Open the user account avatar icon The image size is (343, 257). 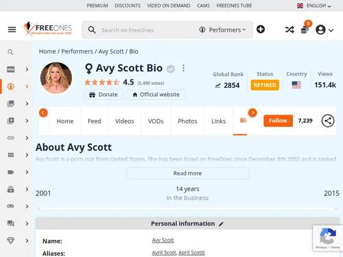[x=320, y=29]
